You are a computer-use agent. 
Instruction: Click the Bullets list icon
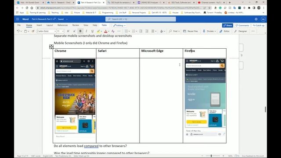point(126,31)
